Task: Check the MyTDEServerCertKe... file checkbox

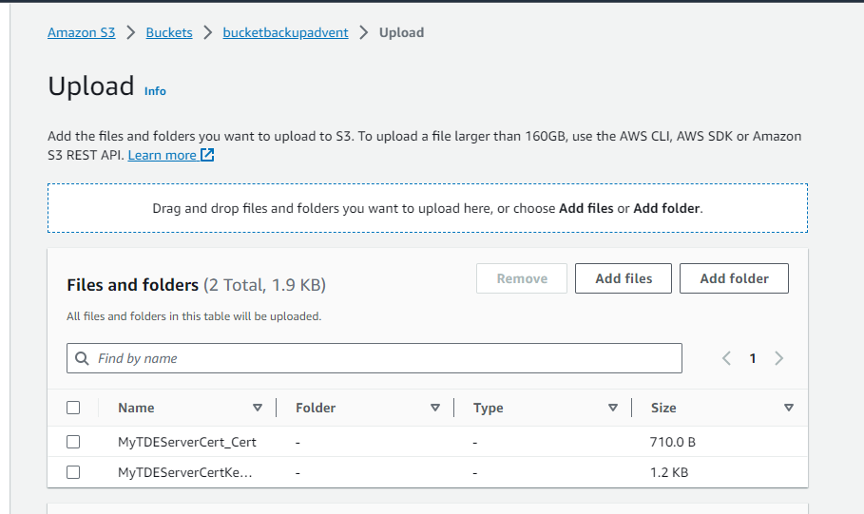Action: pos(73,472)
